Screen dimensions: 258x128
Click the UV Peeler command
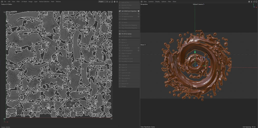(129, 22)
